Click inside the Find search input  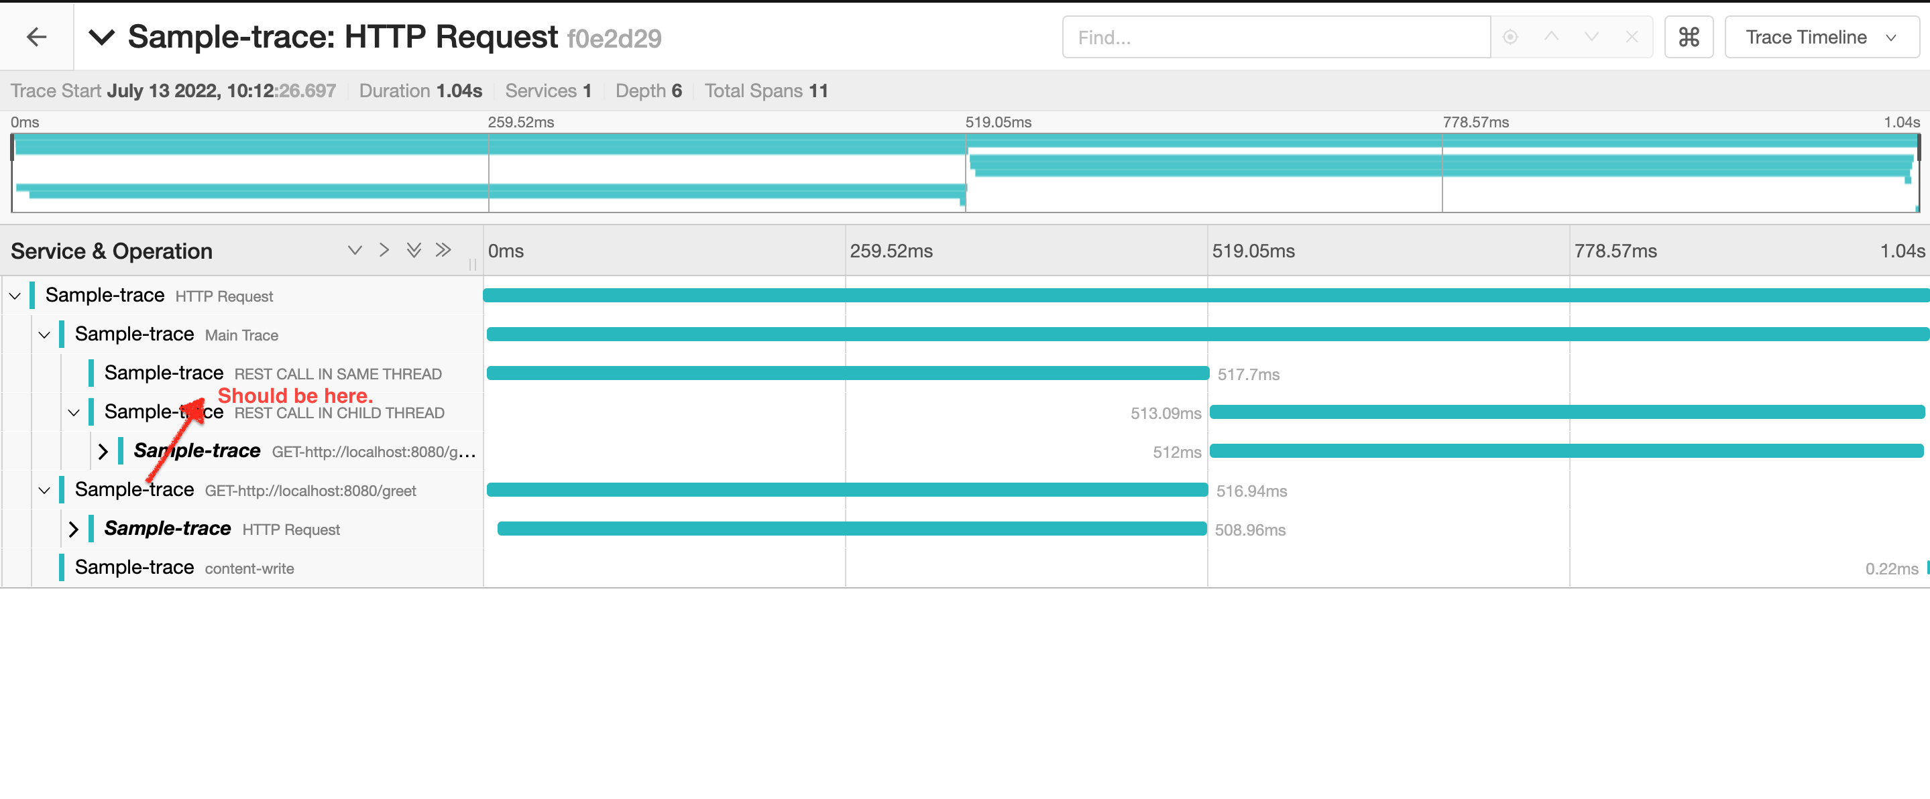tap(1273, 37)
